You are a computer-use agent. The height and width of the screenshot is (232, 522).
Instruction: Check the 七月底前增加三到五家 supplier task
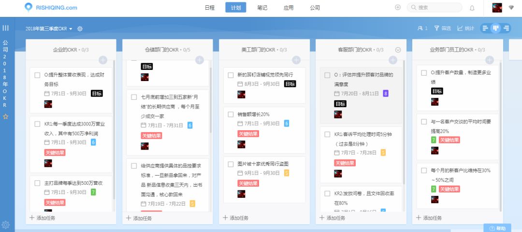tap(134, 97)
